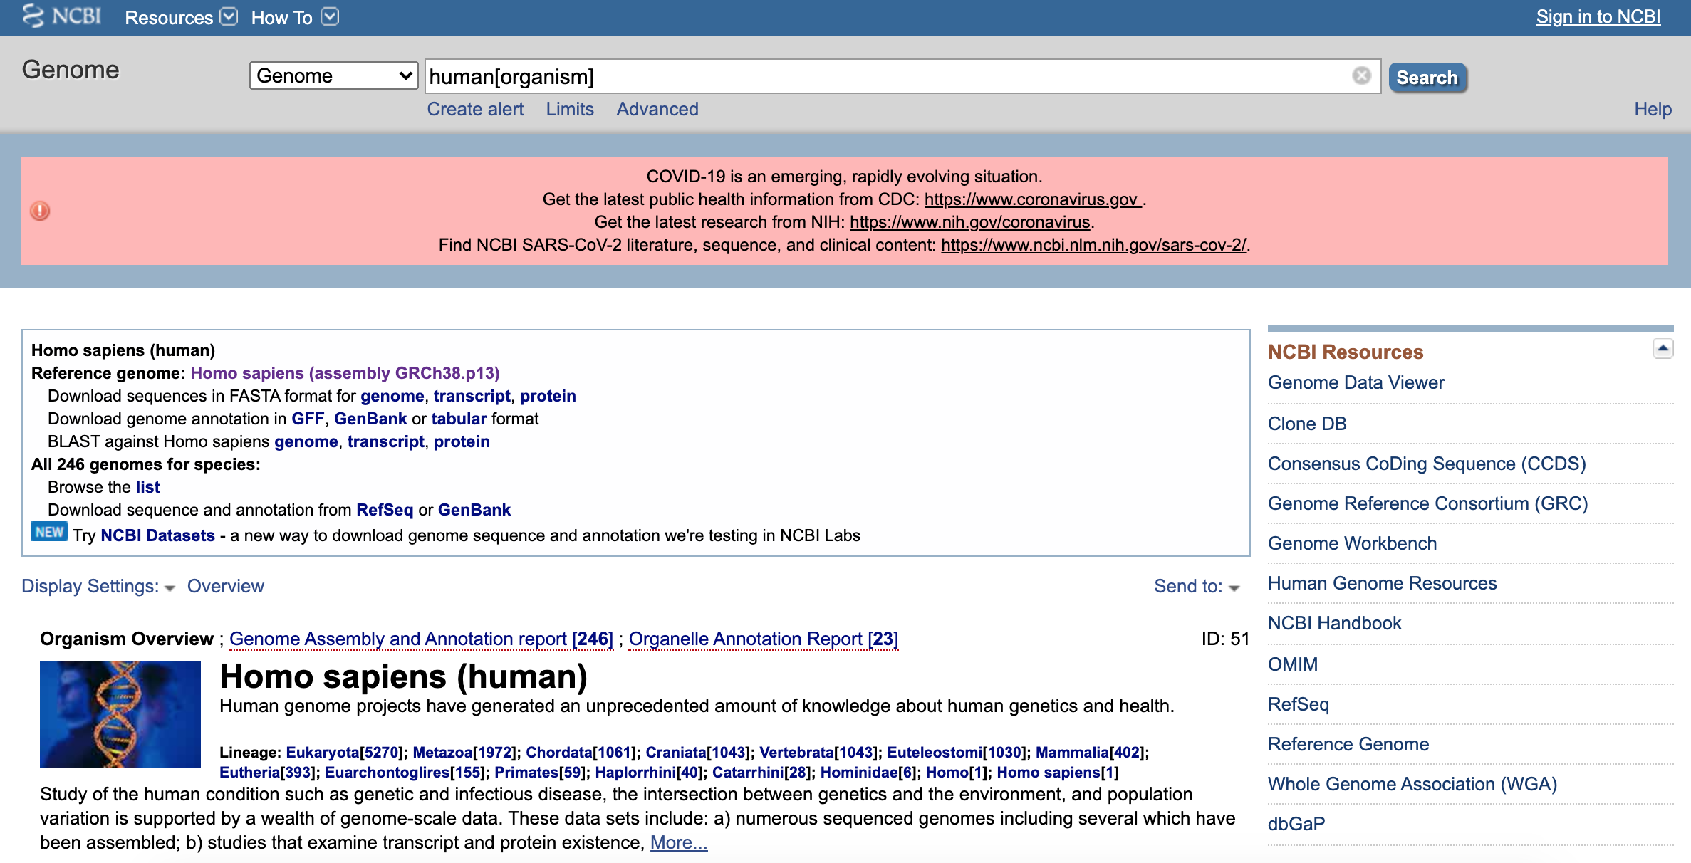
Task: Click the DNA helix thumbnail image
Action: click(120, 714)
